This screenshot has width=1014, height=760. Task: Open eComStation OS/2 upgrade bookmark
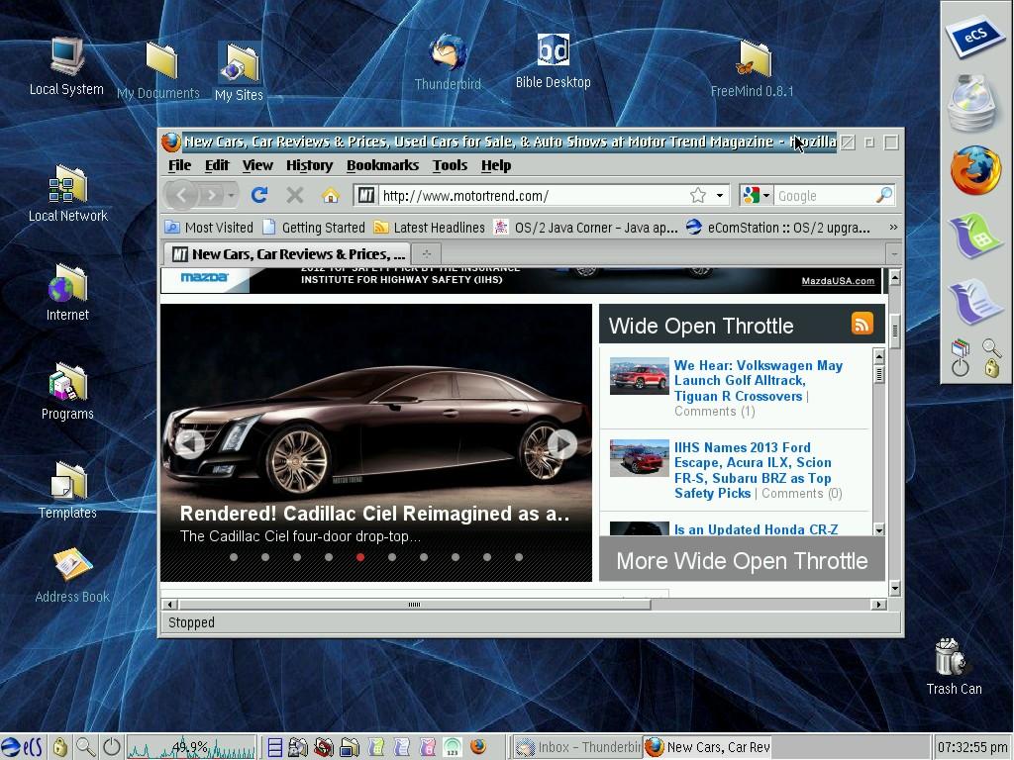point(778,228)
